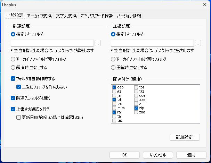Enable 更新日時が新しい場合は確認しない checkbox

click(19, 117)
